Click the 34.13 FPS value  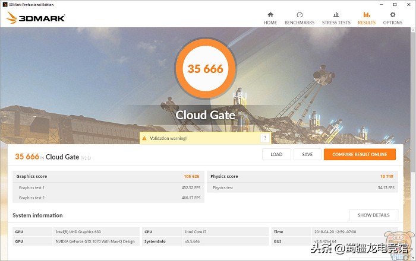click(x=386, y=187)
